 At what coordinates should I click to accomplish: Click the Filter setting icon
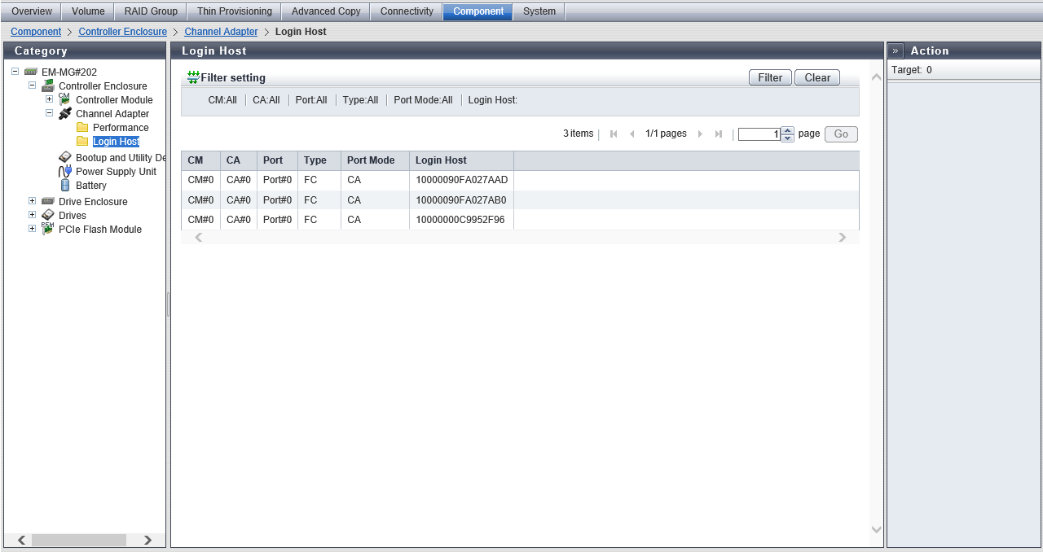193,78
